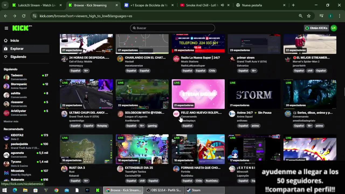Click the Chile tag on Radio stream

(212, 71)
